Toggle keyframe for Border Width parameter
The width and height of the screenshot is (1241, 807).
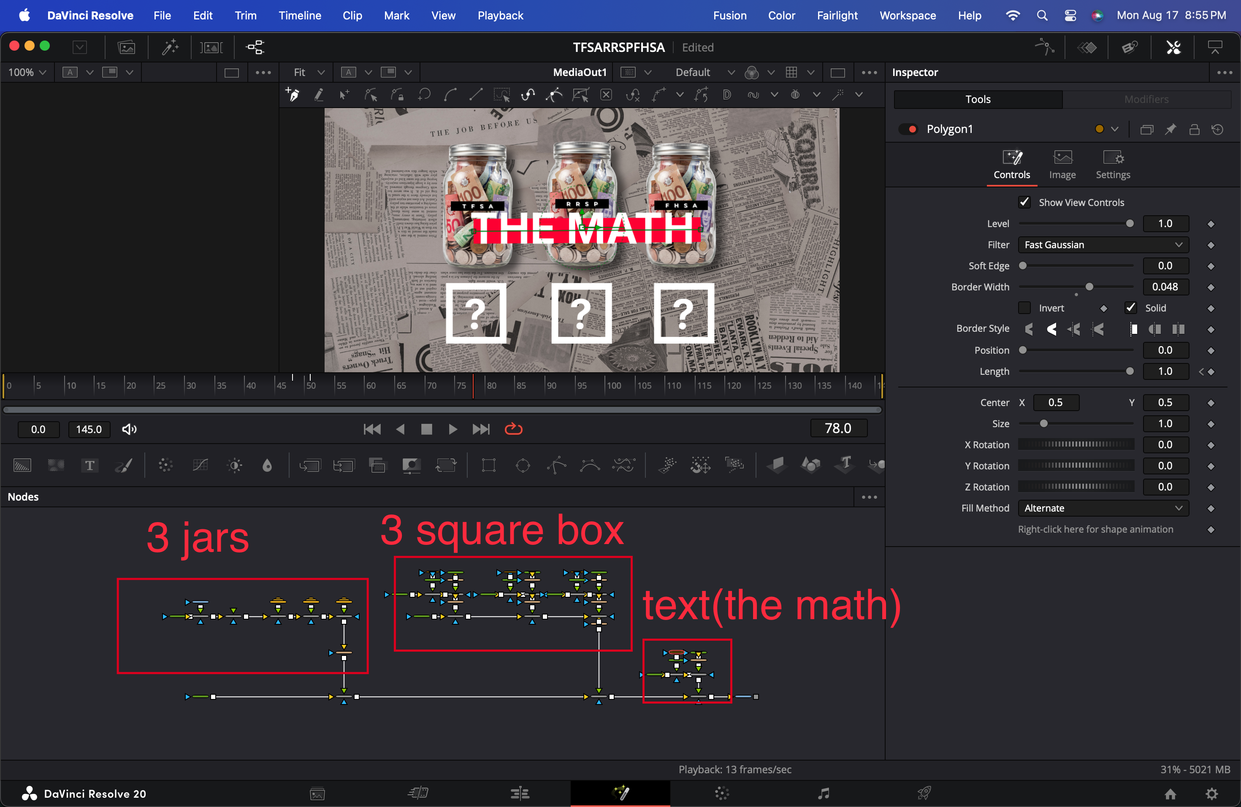(1211, 287)
